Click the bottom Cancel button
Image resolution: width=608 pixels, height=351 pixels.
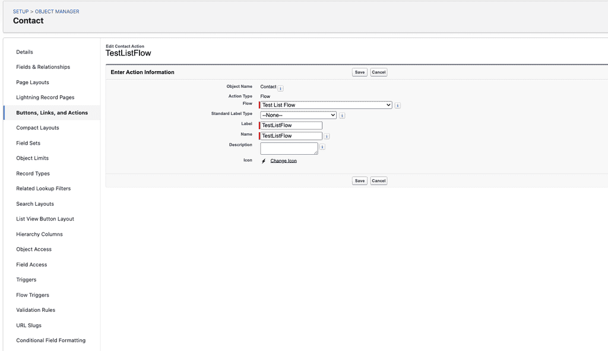pyautogui.click(x=378, y=180)
